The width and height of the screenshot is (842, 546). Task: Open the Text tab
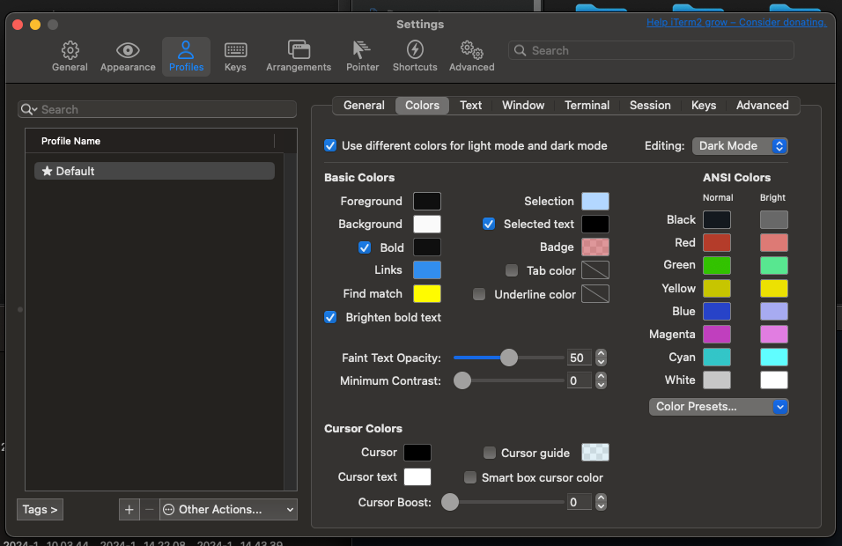(x=470, y=105)
